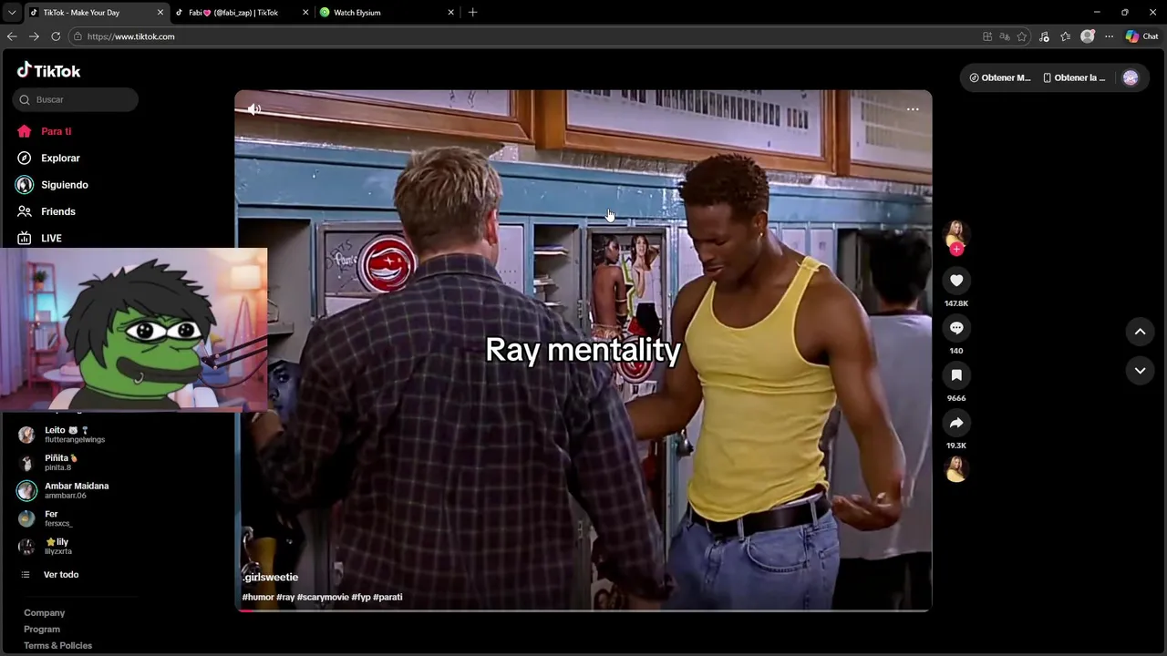
Task: Open the spinning sound disc below share
Action: click(x=956, y=469)
